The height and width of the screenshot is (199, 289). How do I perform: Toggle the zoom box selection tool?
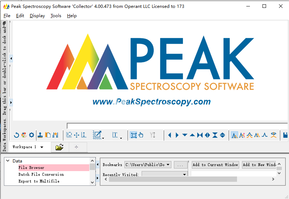133,135
